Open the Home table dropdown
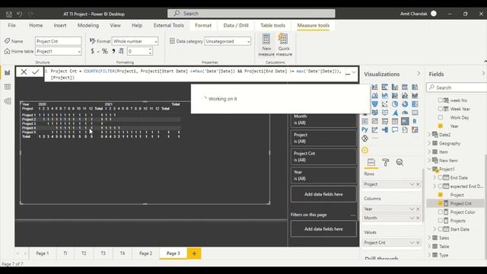487x274 pixels. pos(59,51)
